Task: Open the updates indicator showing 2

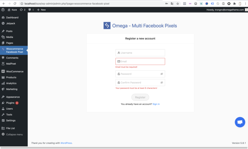Action: coord(22,10)
